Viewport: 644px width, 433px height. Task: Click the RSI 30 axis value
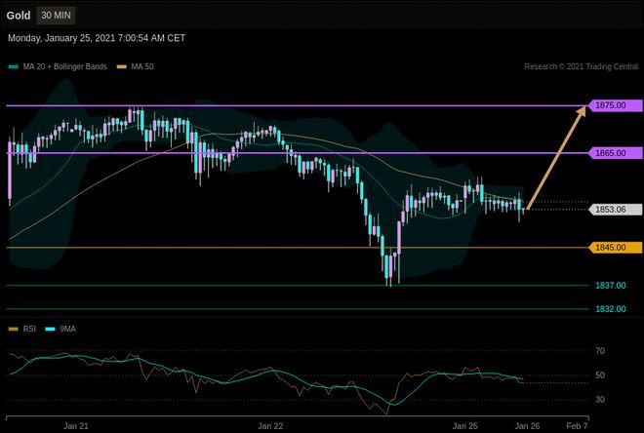point(600,399)
